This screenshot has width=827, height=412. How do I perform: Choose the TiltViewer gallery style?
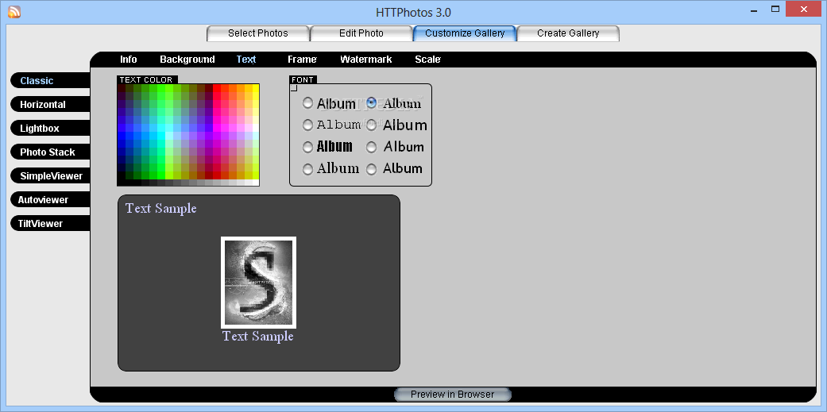pos(50,223)
